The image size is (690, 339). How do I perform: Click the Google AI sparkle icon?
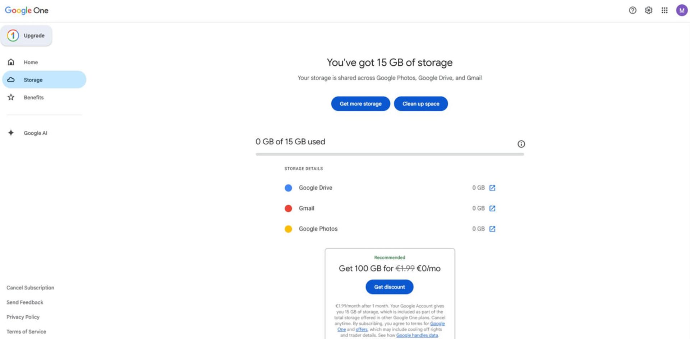pos(11,133)
